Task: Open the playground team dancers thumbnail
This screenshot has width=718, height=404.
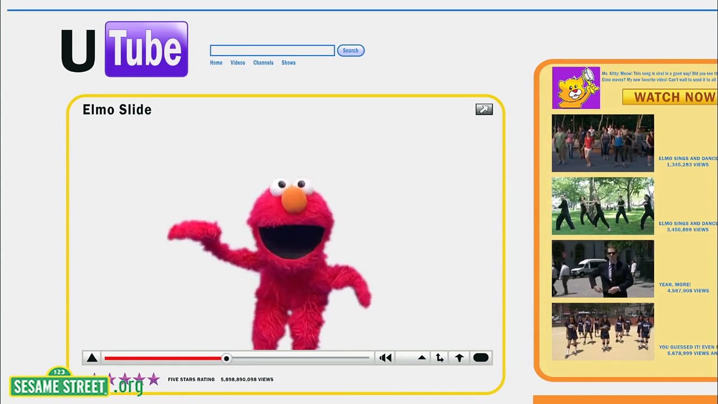Action: 603,332
